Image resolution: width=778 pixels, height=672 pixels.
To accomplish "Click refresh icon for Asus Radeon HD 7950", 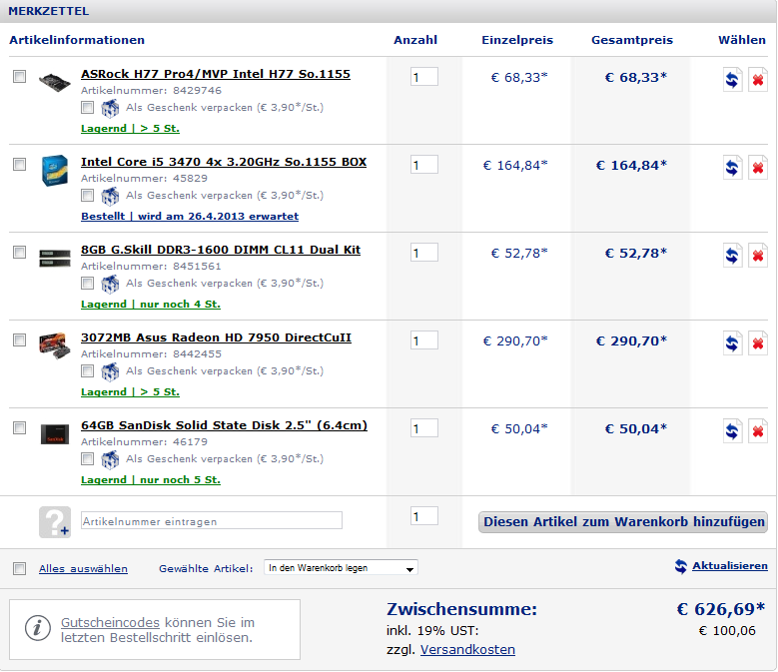I will (732, 343).
